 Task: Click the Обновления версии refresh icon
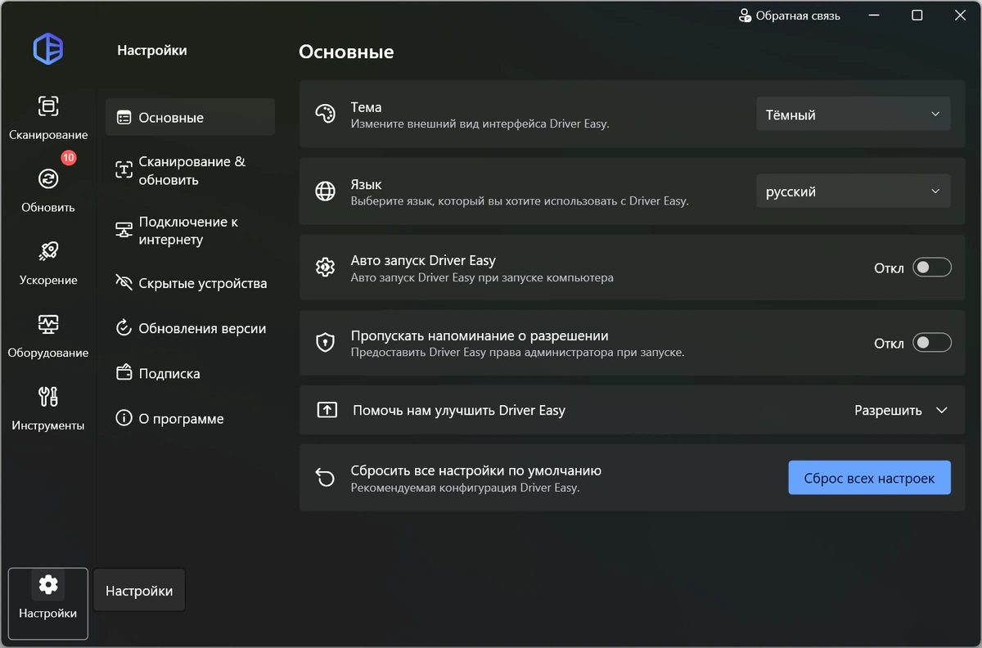click(x=124, y=328)
